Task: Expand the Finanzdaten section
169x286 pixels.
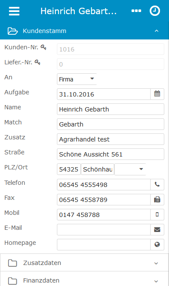Action: coord(84,279)
